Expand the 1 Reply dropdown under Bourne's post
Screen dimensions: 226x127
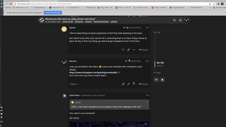[x=74, y=84]
